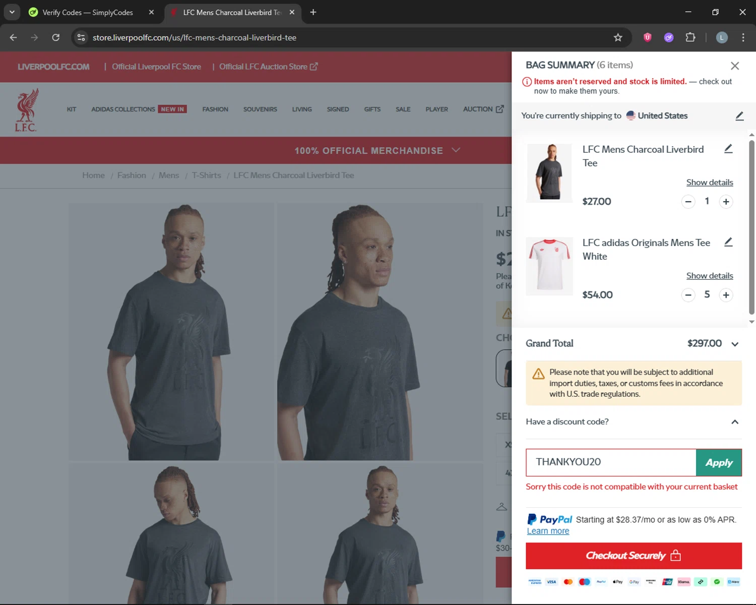Open the browser tab search dropdown

[x=12, y=12]
